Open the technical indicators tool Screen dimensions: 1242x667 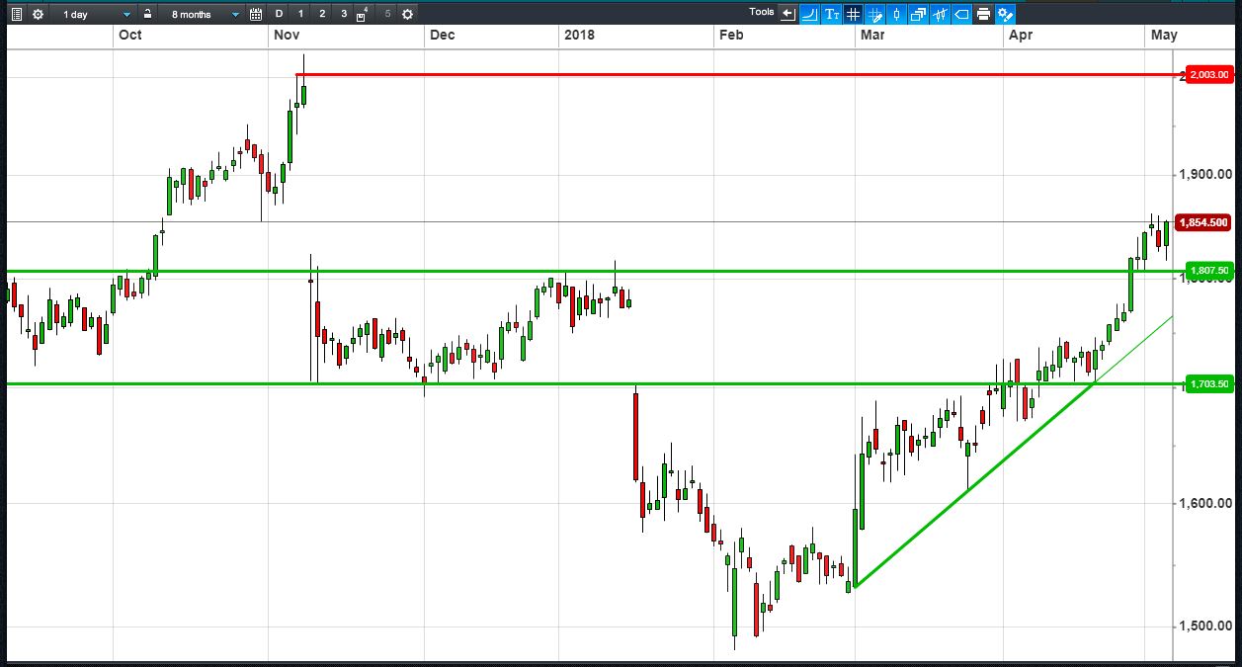[x=940, y=14]
